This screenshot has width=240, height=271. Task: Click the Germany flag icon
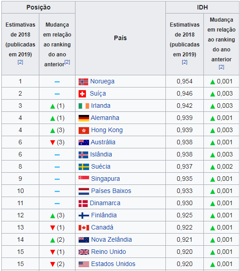tap(84, 118)
